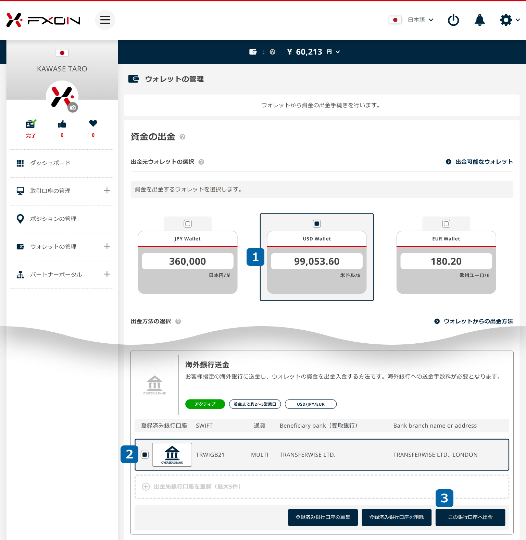Click the power logout icon
Viewport: 526px width, 540px height.
[x=453, y=20]
